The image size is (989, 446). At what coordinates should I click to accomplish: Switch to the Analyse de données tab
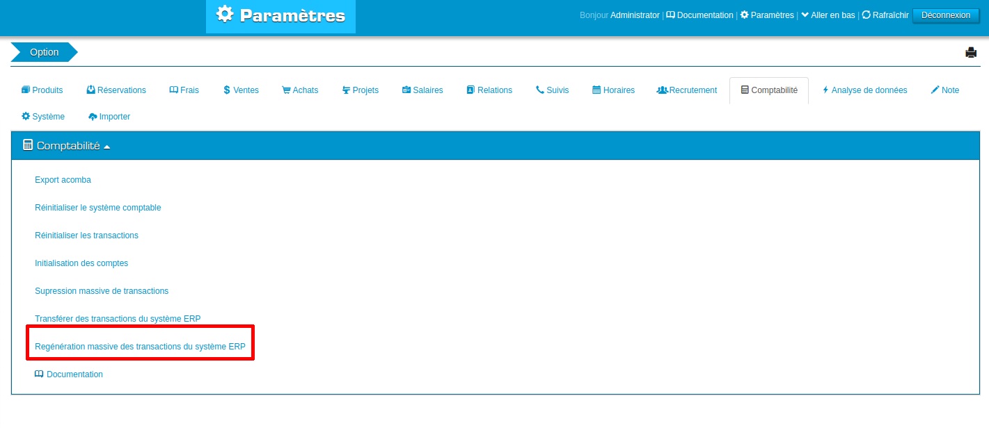pyautogui.click(x=864, y=90)
